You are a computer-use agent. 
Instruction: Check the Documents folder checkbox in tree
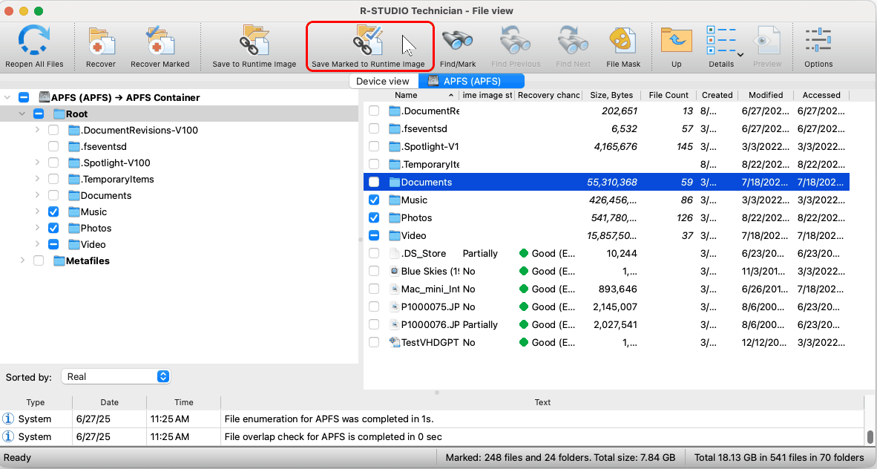pyautogui.click(x=53, y=196)
